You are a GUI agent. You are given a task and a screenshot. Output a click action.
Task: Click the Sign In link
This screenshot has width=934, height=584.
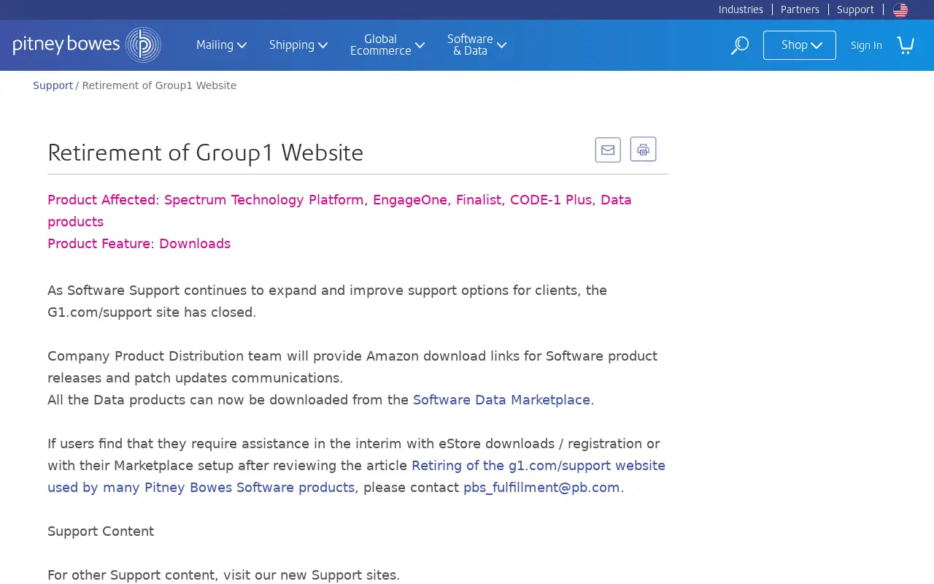(866, 45)
